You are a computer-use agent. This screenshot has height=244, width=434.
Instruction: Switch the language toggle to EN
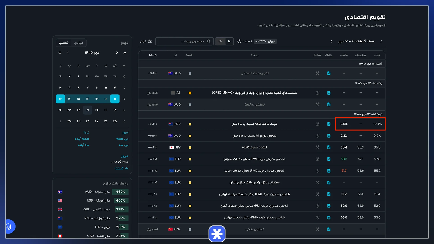point(220,41)
